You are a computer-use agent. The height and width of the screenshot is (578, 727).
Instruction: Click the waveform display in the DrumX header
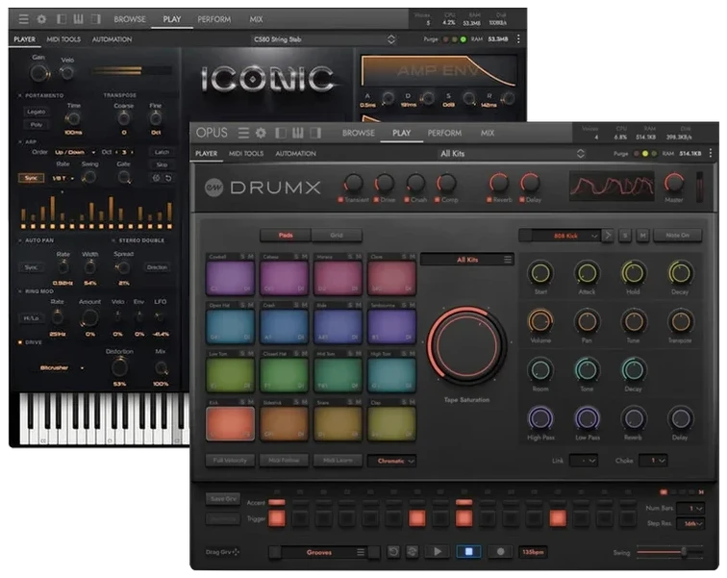[x=612, y=186]
